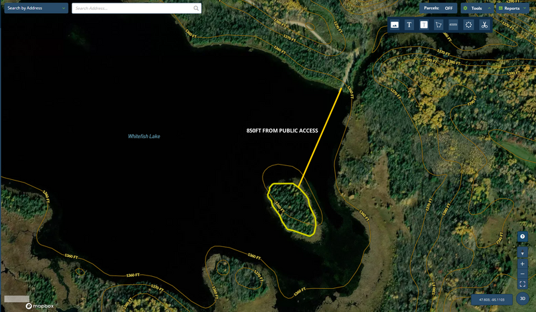Viewport: 536px width, 312px height.
Task: Click the Search Address input field
Action: pyautogui.click(x=131, y=9)
